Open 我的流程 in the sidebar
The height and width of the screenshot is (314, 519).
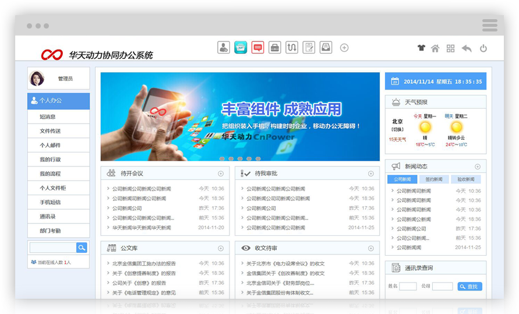point(59,174)
